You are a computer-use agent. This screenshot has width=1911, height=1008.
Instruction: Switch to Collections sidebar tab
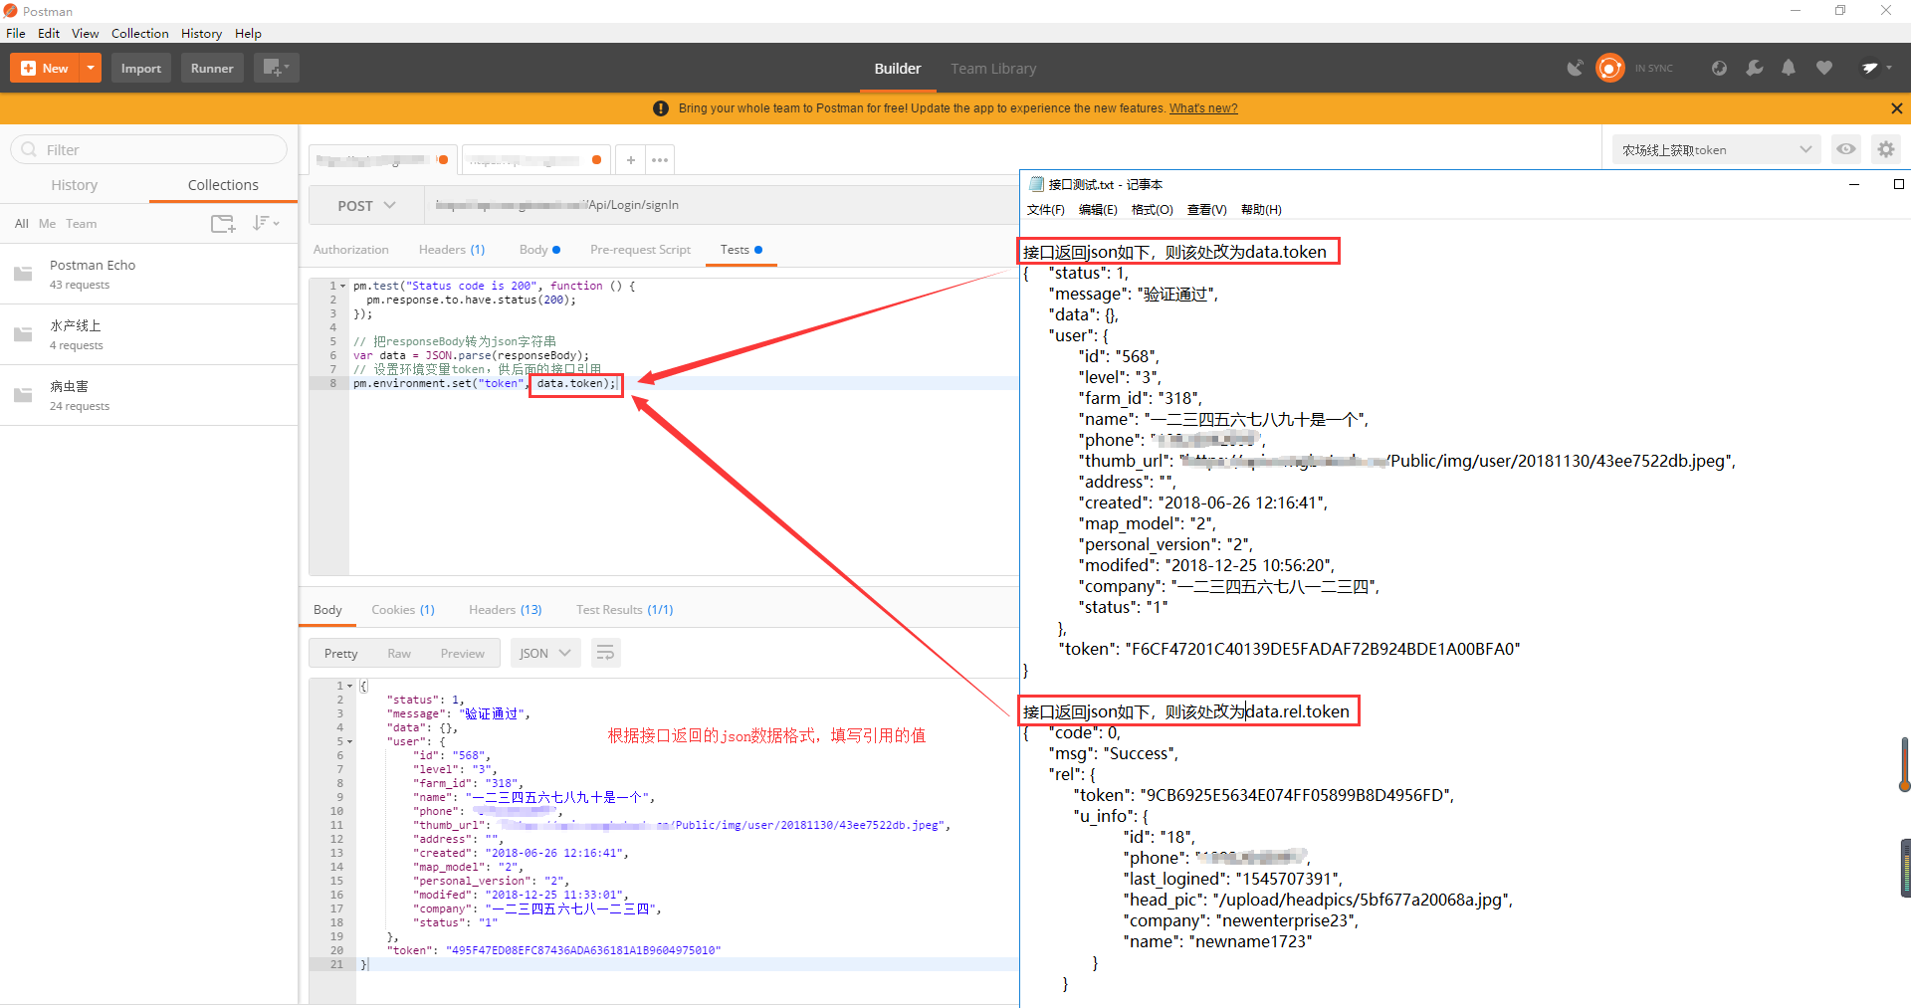click(x=223, y=185)
